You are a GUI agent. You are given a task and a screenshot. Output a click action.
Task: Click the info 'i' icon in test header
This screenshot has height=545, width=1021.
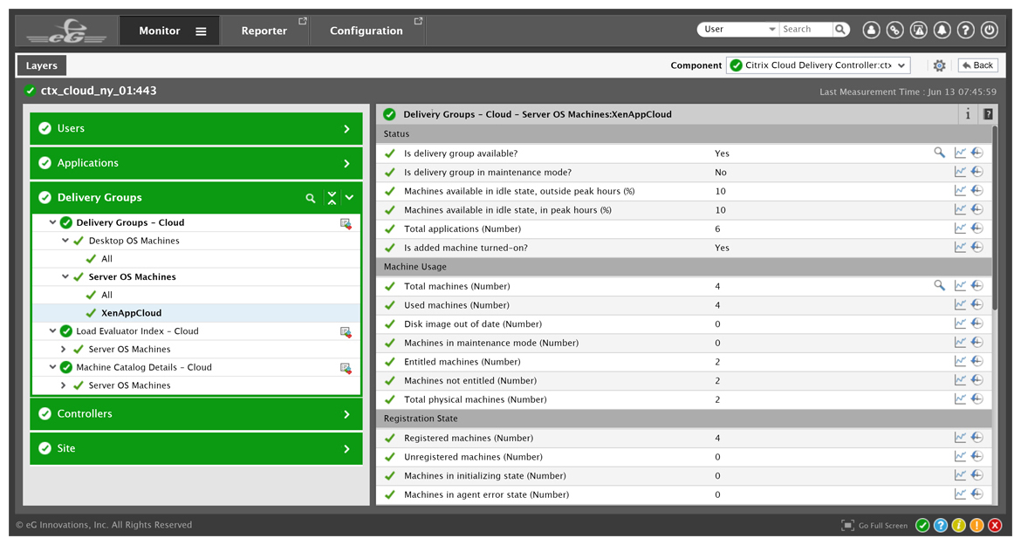click(968, 114)
